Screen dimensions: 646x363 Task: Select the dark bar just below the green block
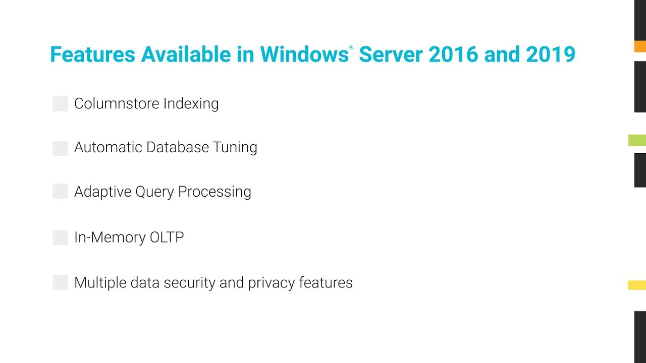tap(640, 170)
